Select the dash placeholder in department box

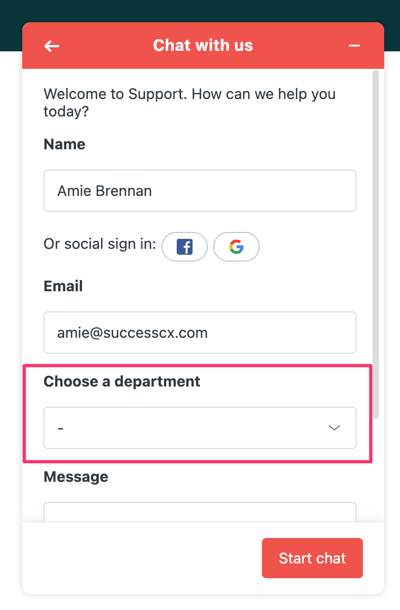pos(60,428)
